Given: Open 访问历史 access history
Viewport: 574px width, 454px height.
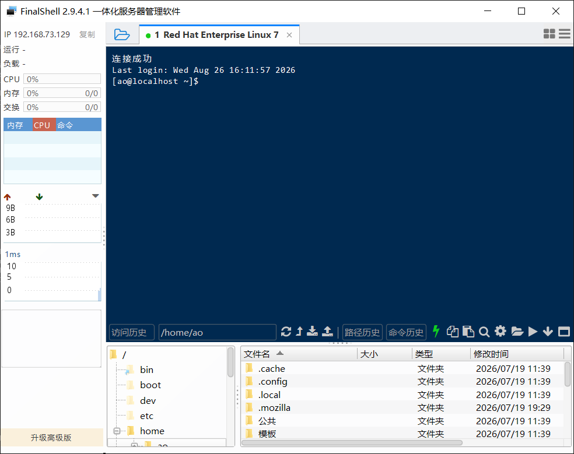Looking at the screenshot, I should pyautogui.click(x=132, y=332).
